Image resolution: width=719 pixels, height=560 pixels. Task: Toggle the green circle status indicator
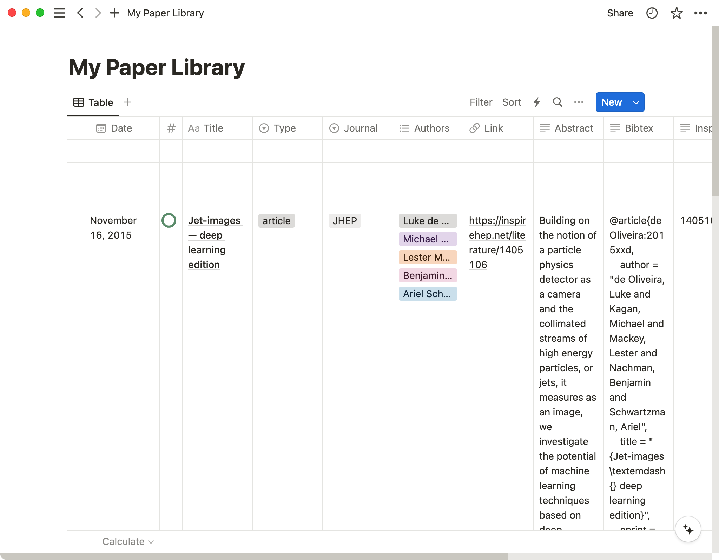click(x=169, y=220)
